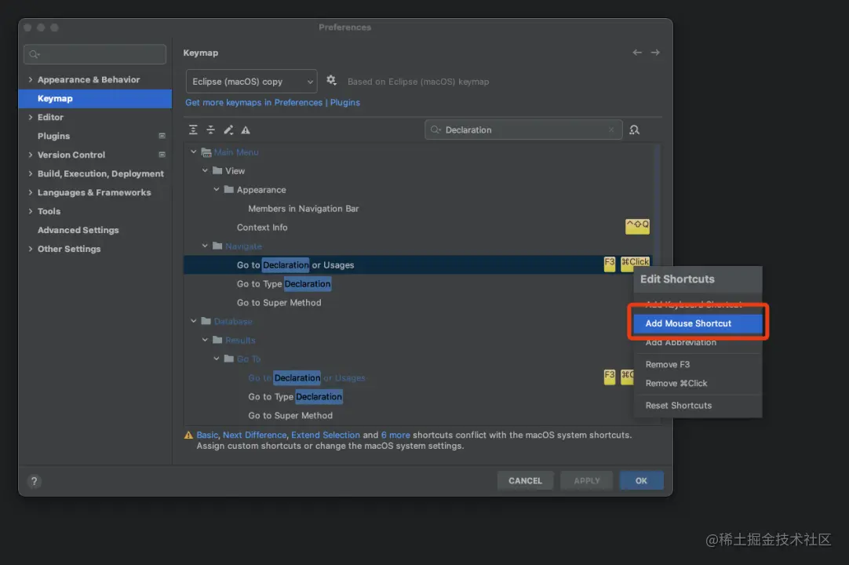Click the help question mark button
849x565 pixels.
point(34,481)
